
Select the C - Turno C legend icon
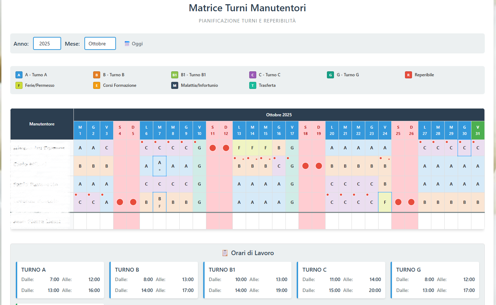252,74
